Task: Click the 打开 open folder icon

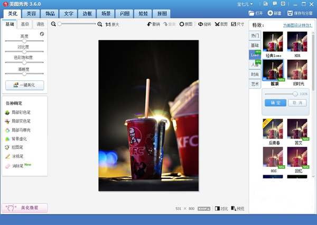Action: [x=251, y=13]
